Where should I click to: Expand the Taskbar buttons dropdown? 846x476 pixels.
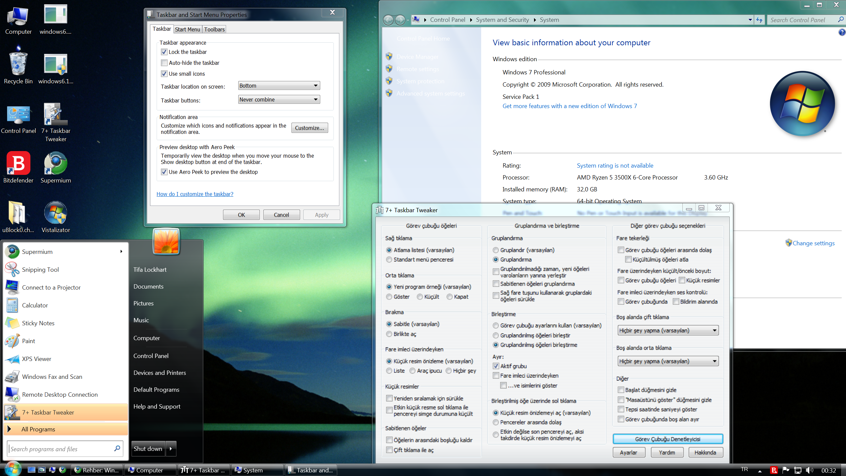(x=279, y=99)
